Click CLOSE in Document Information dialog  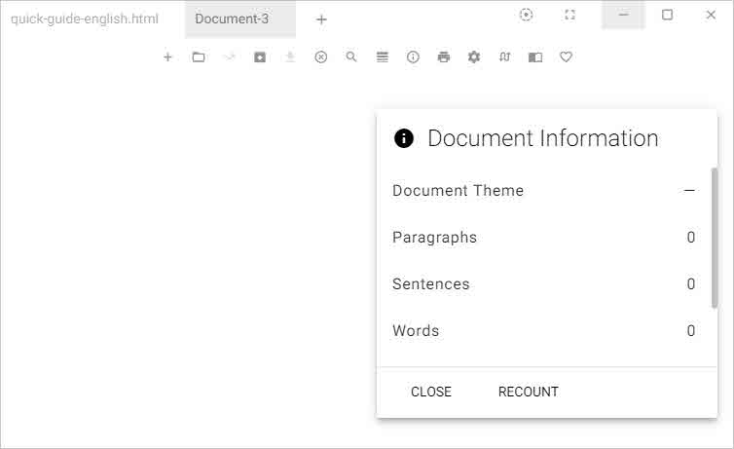pos(431,392)
